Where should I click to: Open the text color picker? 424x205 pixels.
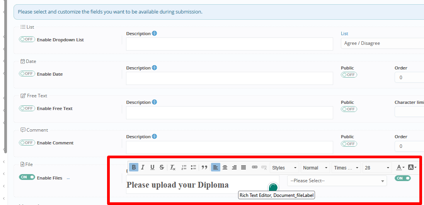400,168
